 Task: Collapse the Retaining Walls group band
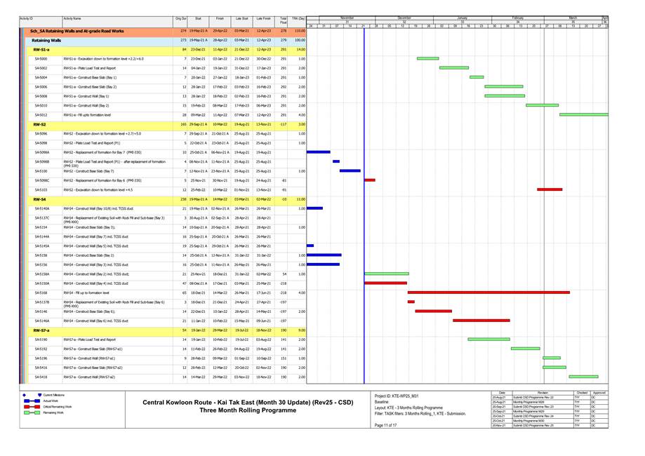tap(41, 41)
